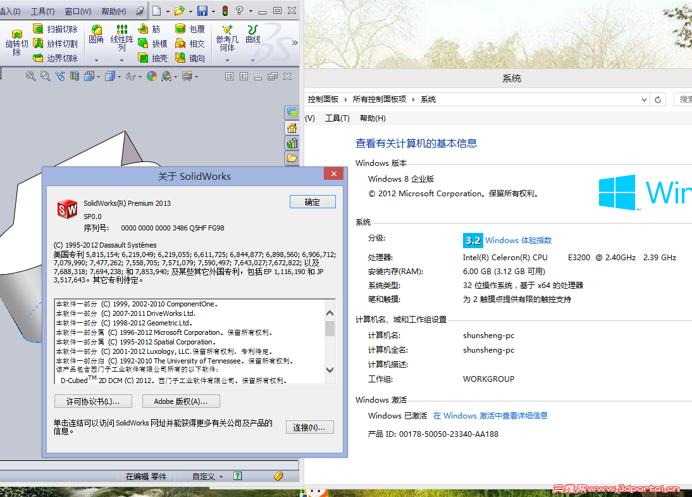Click the Zoom to Area icon
The height and width of the screenshot is (497, 692).
(45, 76)
